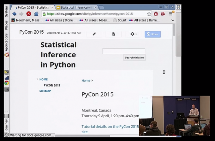
Task: Open the Applications menu in the panel
Action: (x=6, y=42)
